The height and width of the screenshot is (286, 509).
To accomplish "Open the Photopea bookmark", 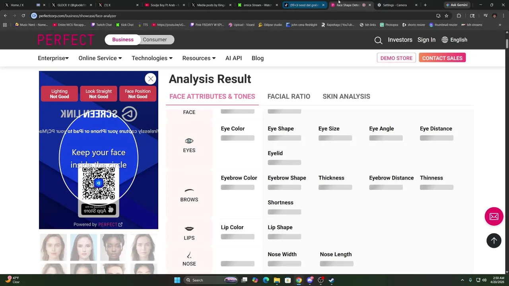I will click(x=389, y=25).
